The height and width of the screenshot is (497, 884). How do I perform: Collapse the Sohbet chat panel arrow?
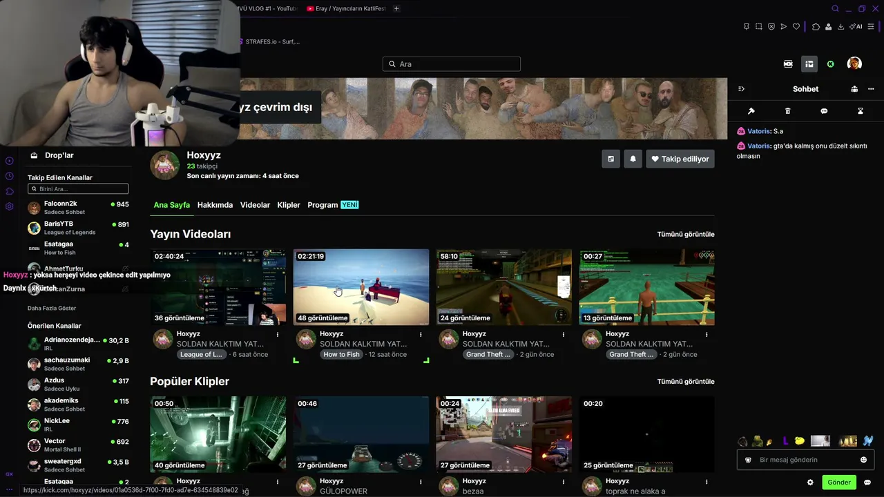[x=742, y=89]
